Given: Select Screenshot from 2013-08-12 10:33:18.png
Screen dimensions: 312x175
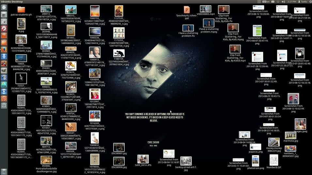Looking at the screenshot, I should point(300,80).
